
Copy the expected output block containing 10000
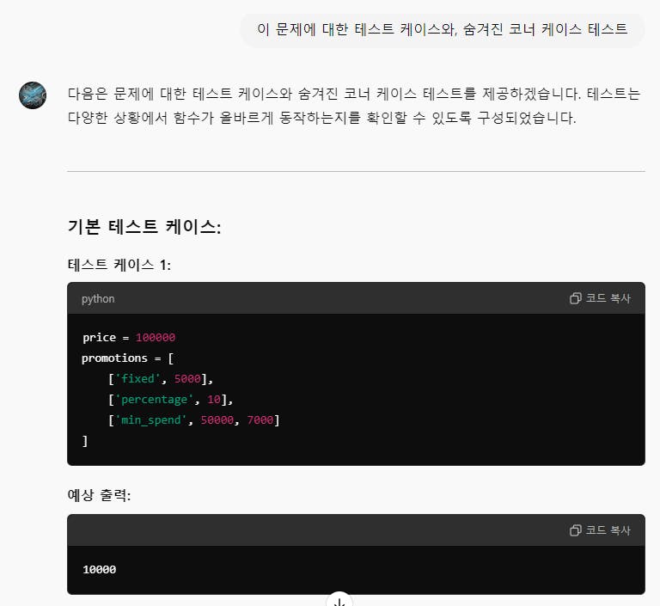(x=600, y=530)
